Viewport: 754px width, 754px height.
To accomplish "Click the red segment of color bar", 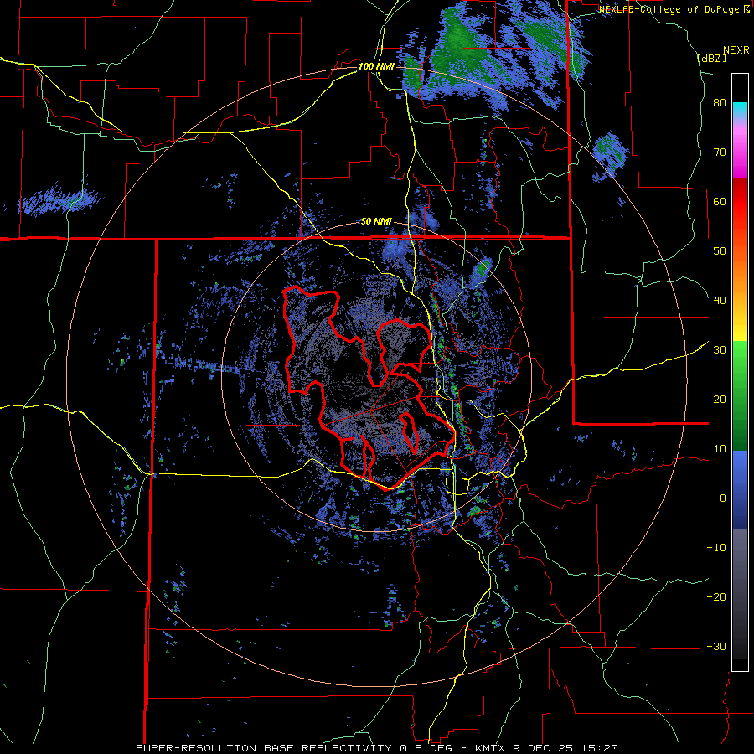I will [x=740, y=202].
